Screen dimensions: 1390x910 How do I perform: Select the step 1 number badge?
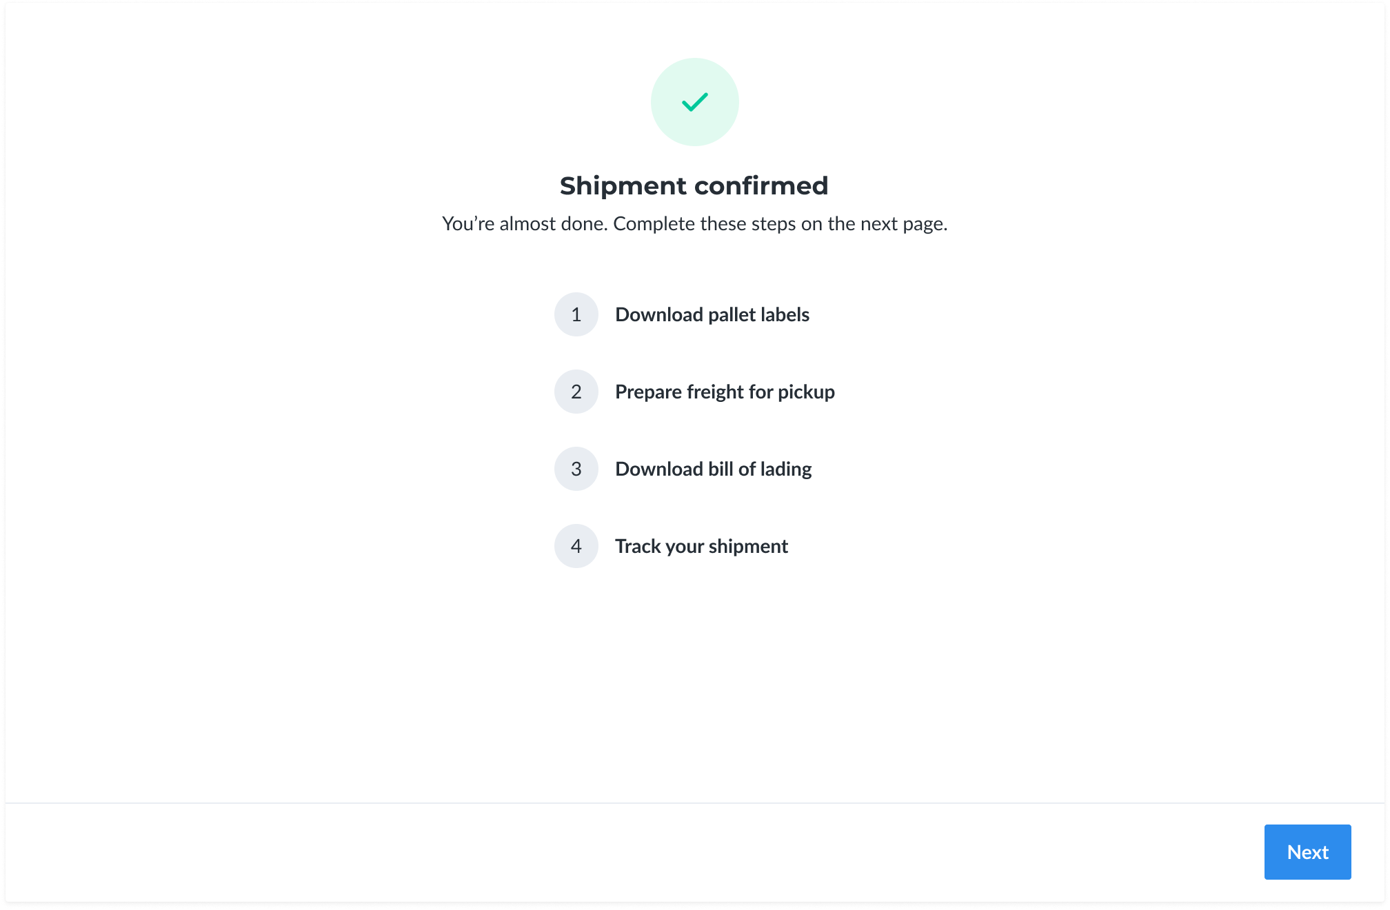576,314
